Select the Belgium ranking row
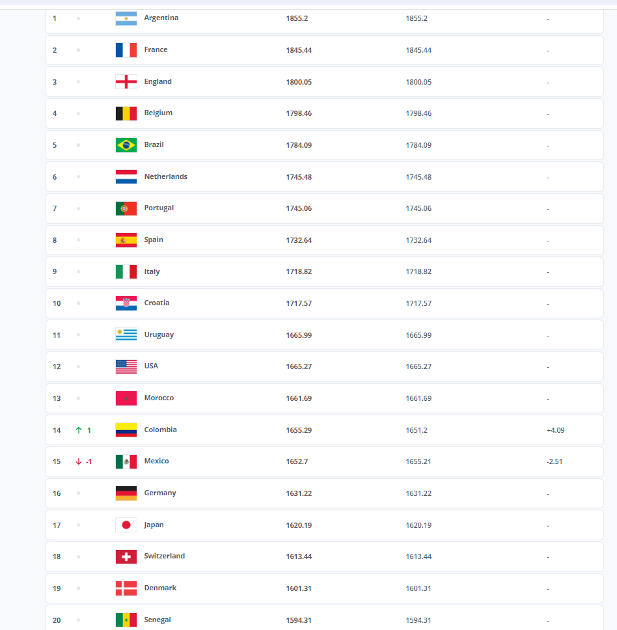The image size is (617, 630). pyautogui.click(x=324, y=113)
